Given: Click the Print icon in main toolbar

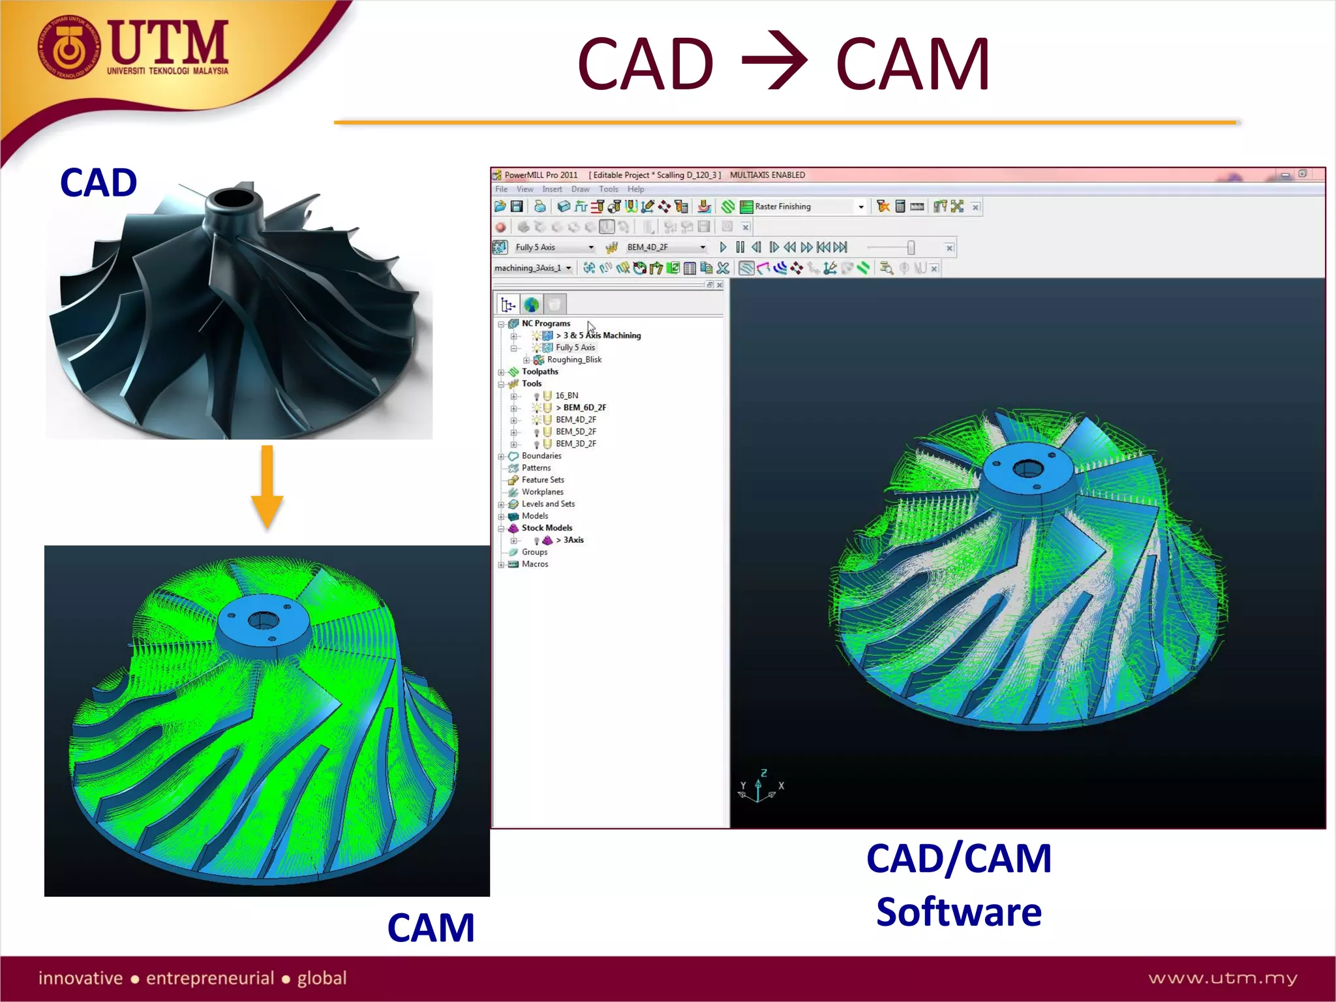Looking at the screenshot, I should 540,207.
